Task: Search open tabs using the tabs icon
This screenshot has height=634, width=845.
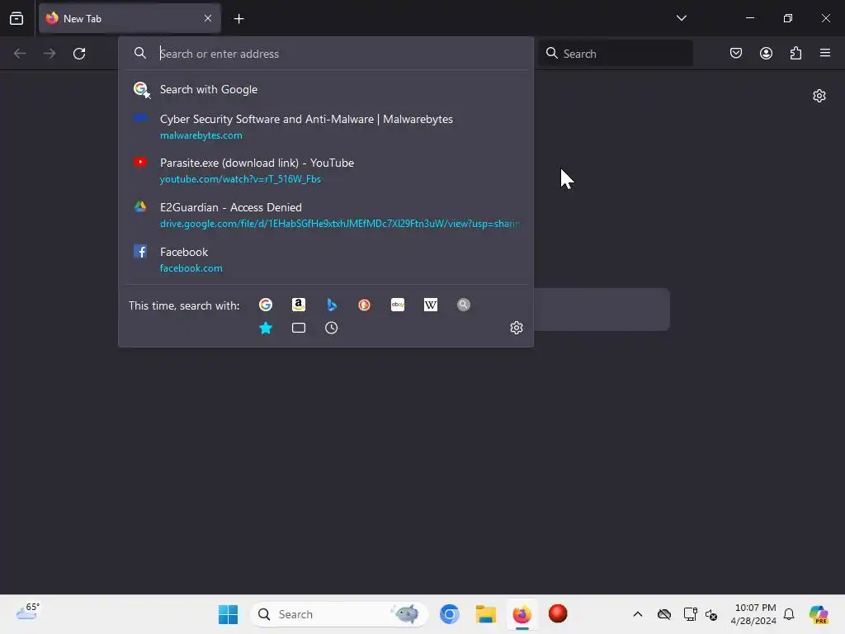Action: [299, 328]
